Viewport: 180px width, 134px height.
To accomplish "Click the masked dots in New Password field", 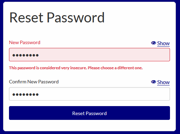I will coord(26,55).
